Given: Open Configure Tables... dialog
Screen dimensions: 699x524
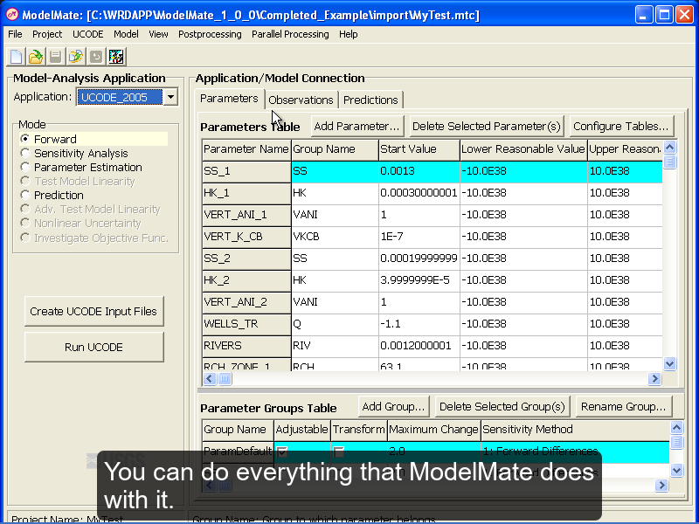Looking at the screenshot, I should (x=621, y=126).
